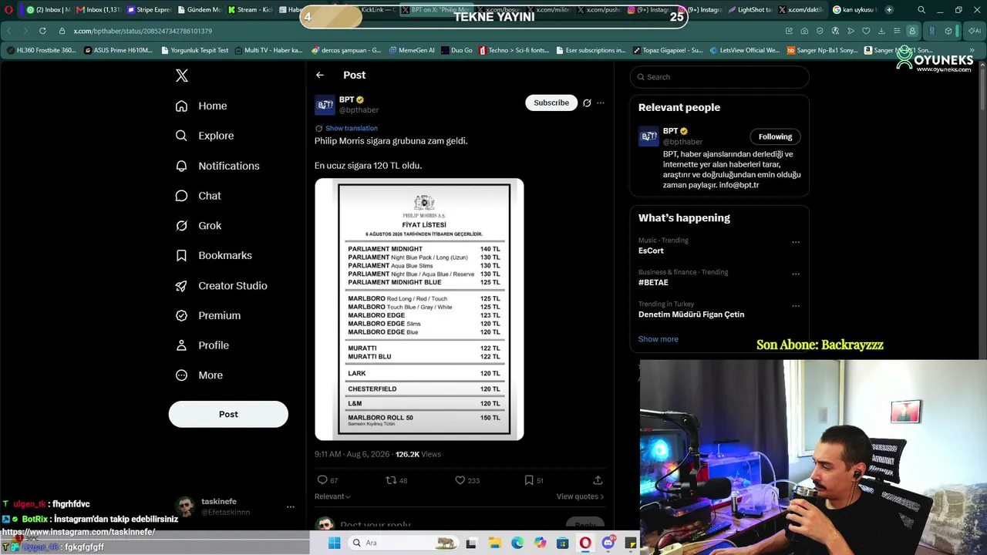The width and height of the screenshot is (987, 555).
Task: Reload the page in the browser toolbar
Action: click(42, 31)
